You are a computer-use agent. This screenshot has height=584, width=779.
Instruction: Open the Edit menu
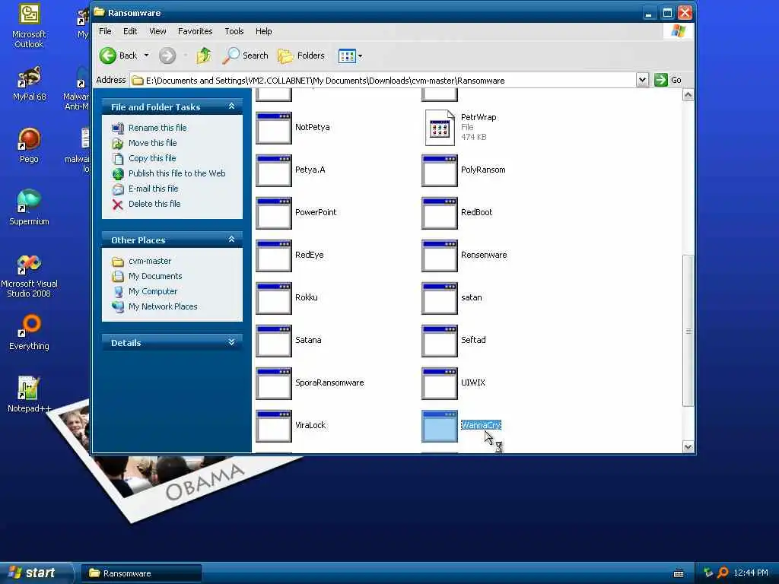click(x=130, y=31)
